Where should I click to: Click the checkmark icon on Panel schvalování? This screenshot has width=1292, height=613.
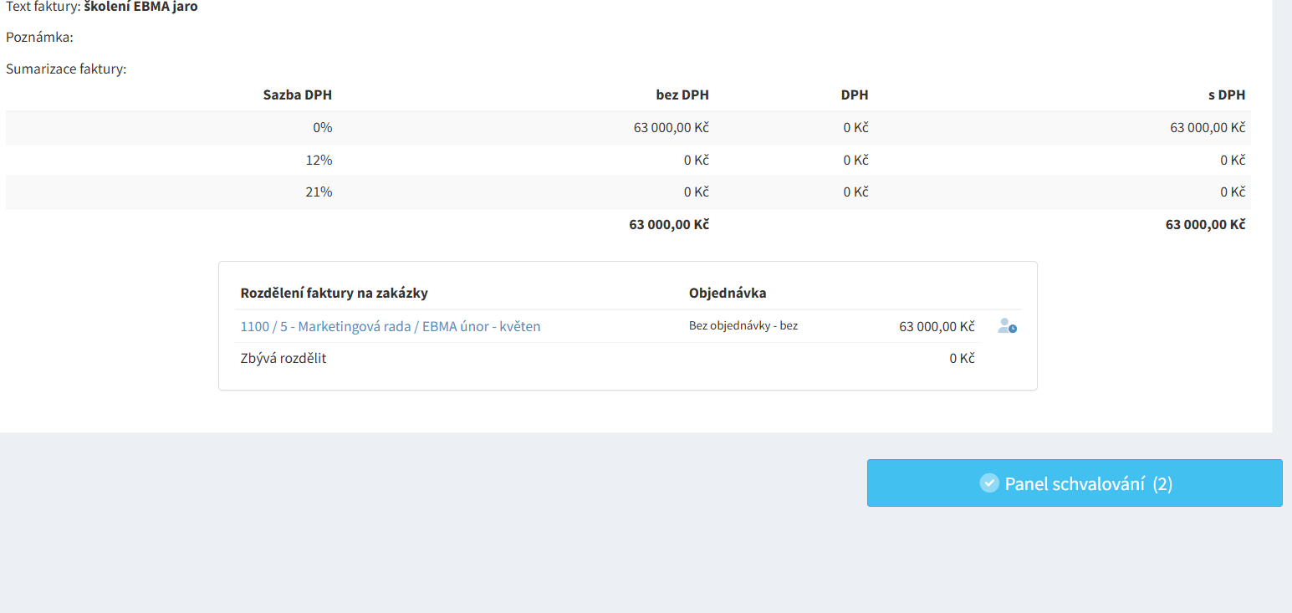point(989,483)
